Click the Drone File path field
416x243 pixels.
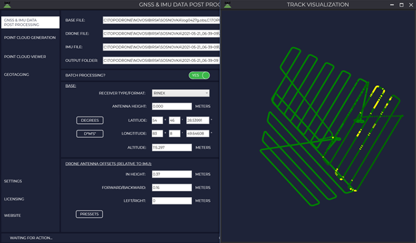(161, 33)
